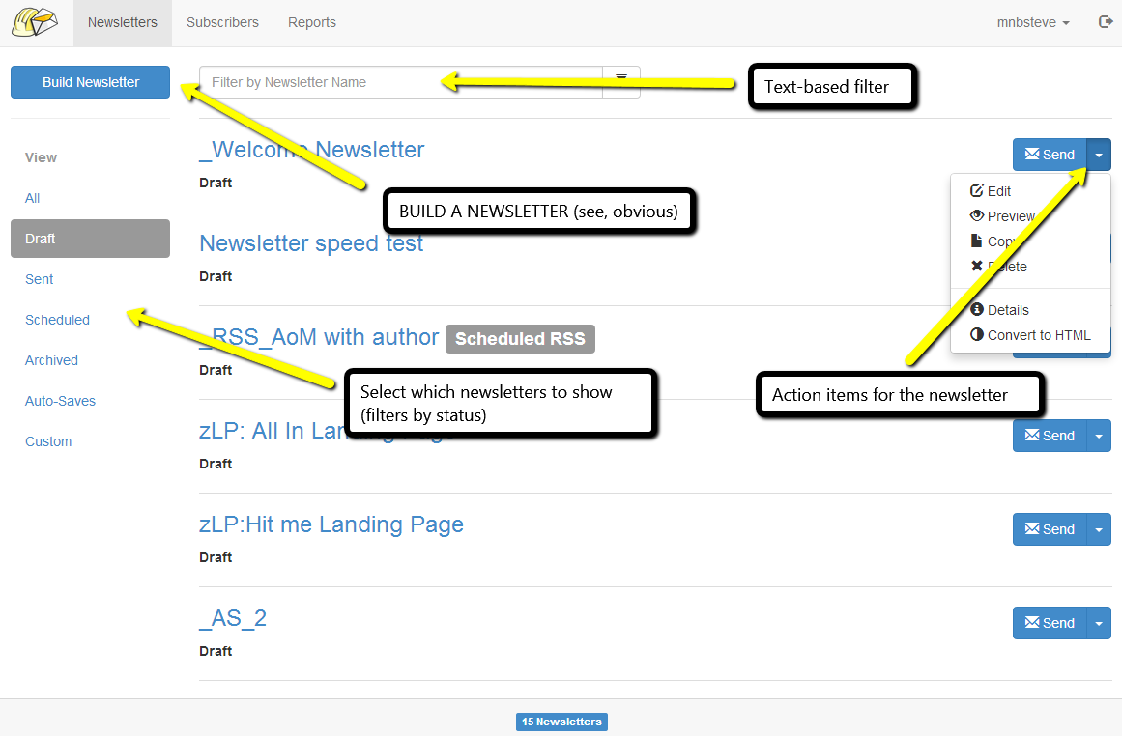The height and width of the screenshot is (736, 1122).
Task: Expand action caret for zLP: All In row
Action: point(1099,436)
